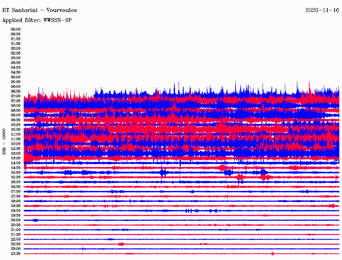The image size is (342, 260).
Task: Click the 17:30 time label
Action: tap(16, 196)
